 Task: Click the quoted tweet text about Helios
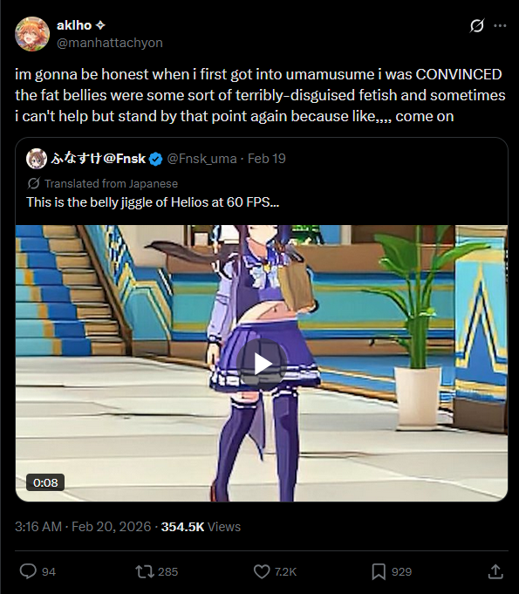[x=153, y=202]
